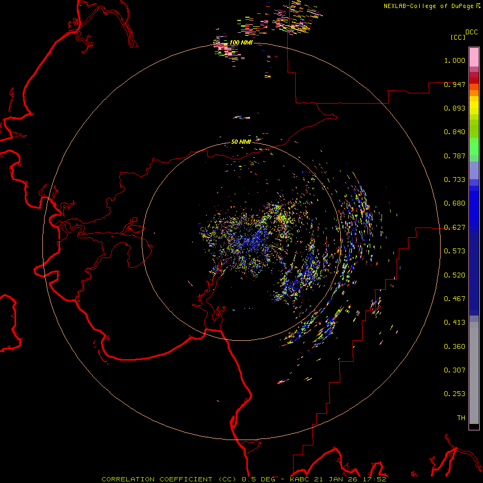Image resolution: width=483 pixels, height=483 pixels.
Task: Click the KABC radar site identifier
Action: click(x=299, y=479)
